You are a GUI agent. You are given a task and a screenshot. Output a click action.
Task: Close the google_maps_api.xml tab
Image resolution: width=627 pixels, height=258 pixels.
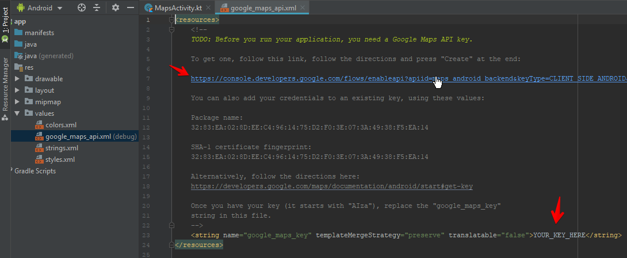coord(303,8)
